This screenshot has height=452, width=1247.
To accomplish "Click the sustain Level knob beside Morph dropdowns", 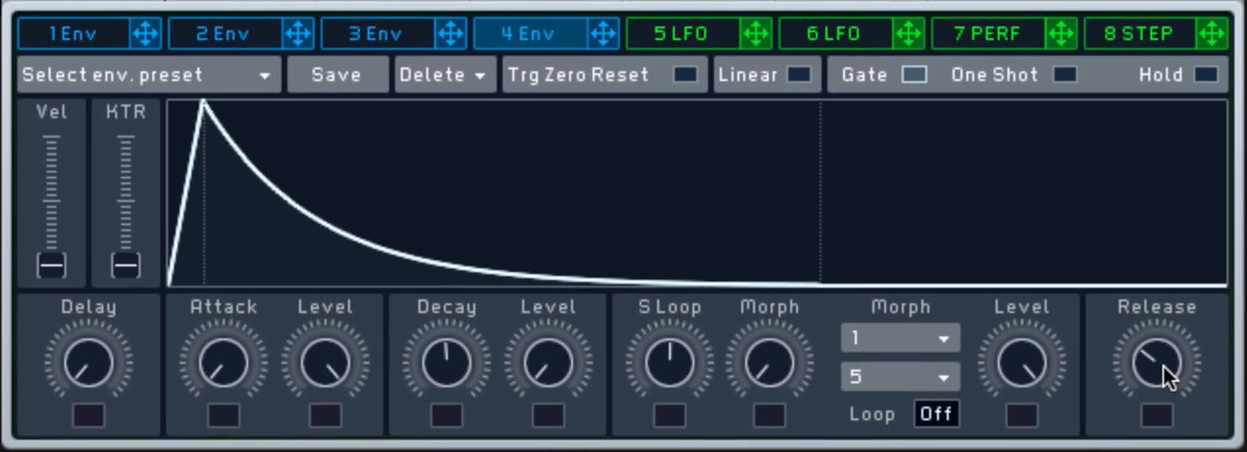I will pyautogui.click(x=1022, y=363).
